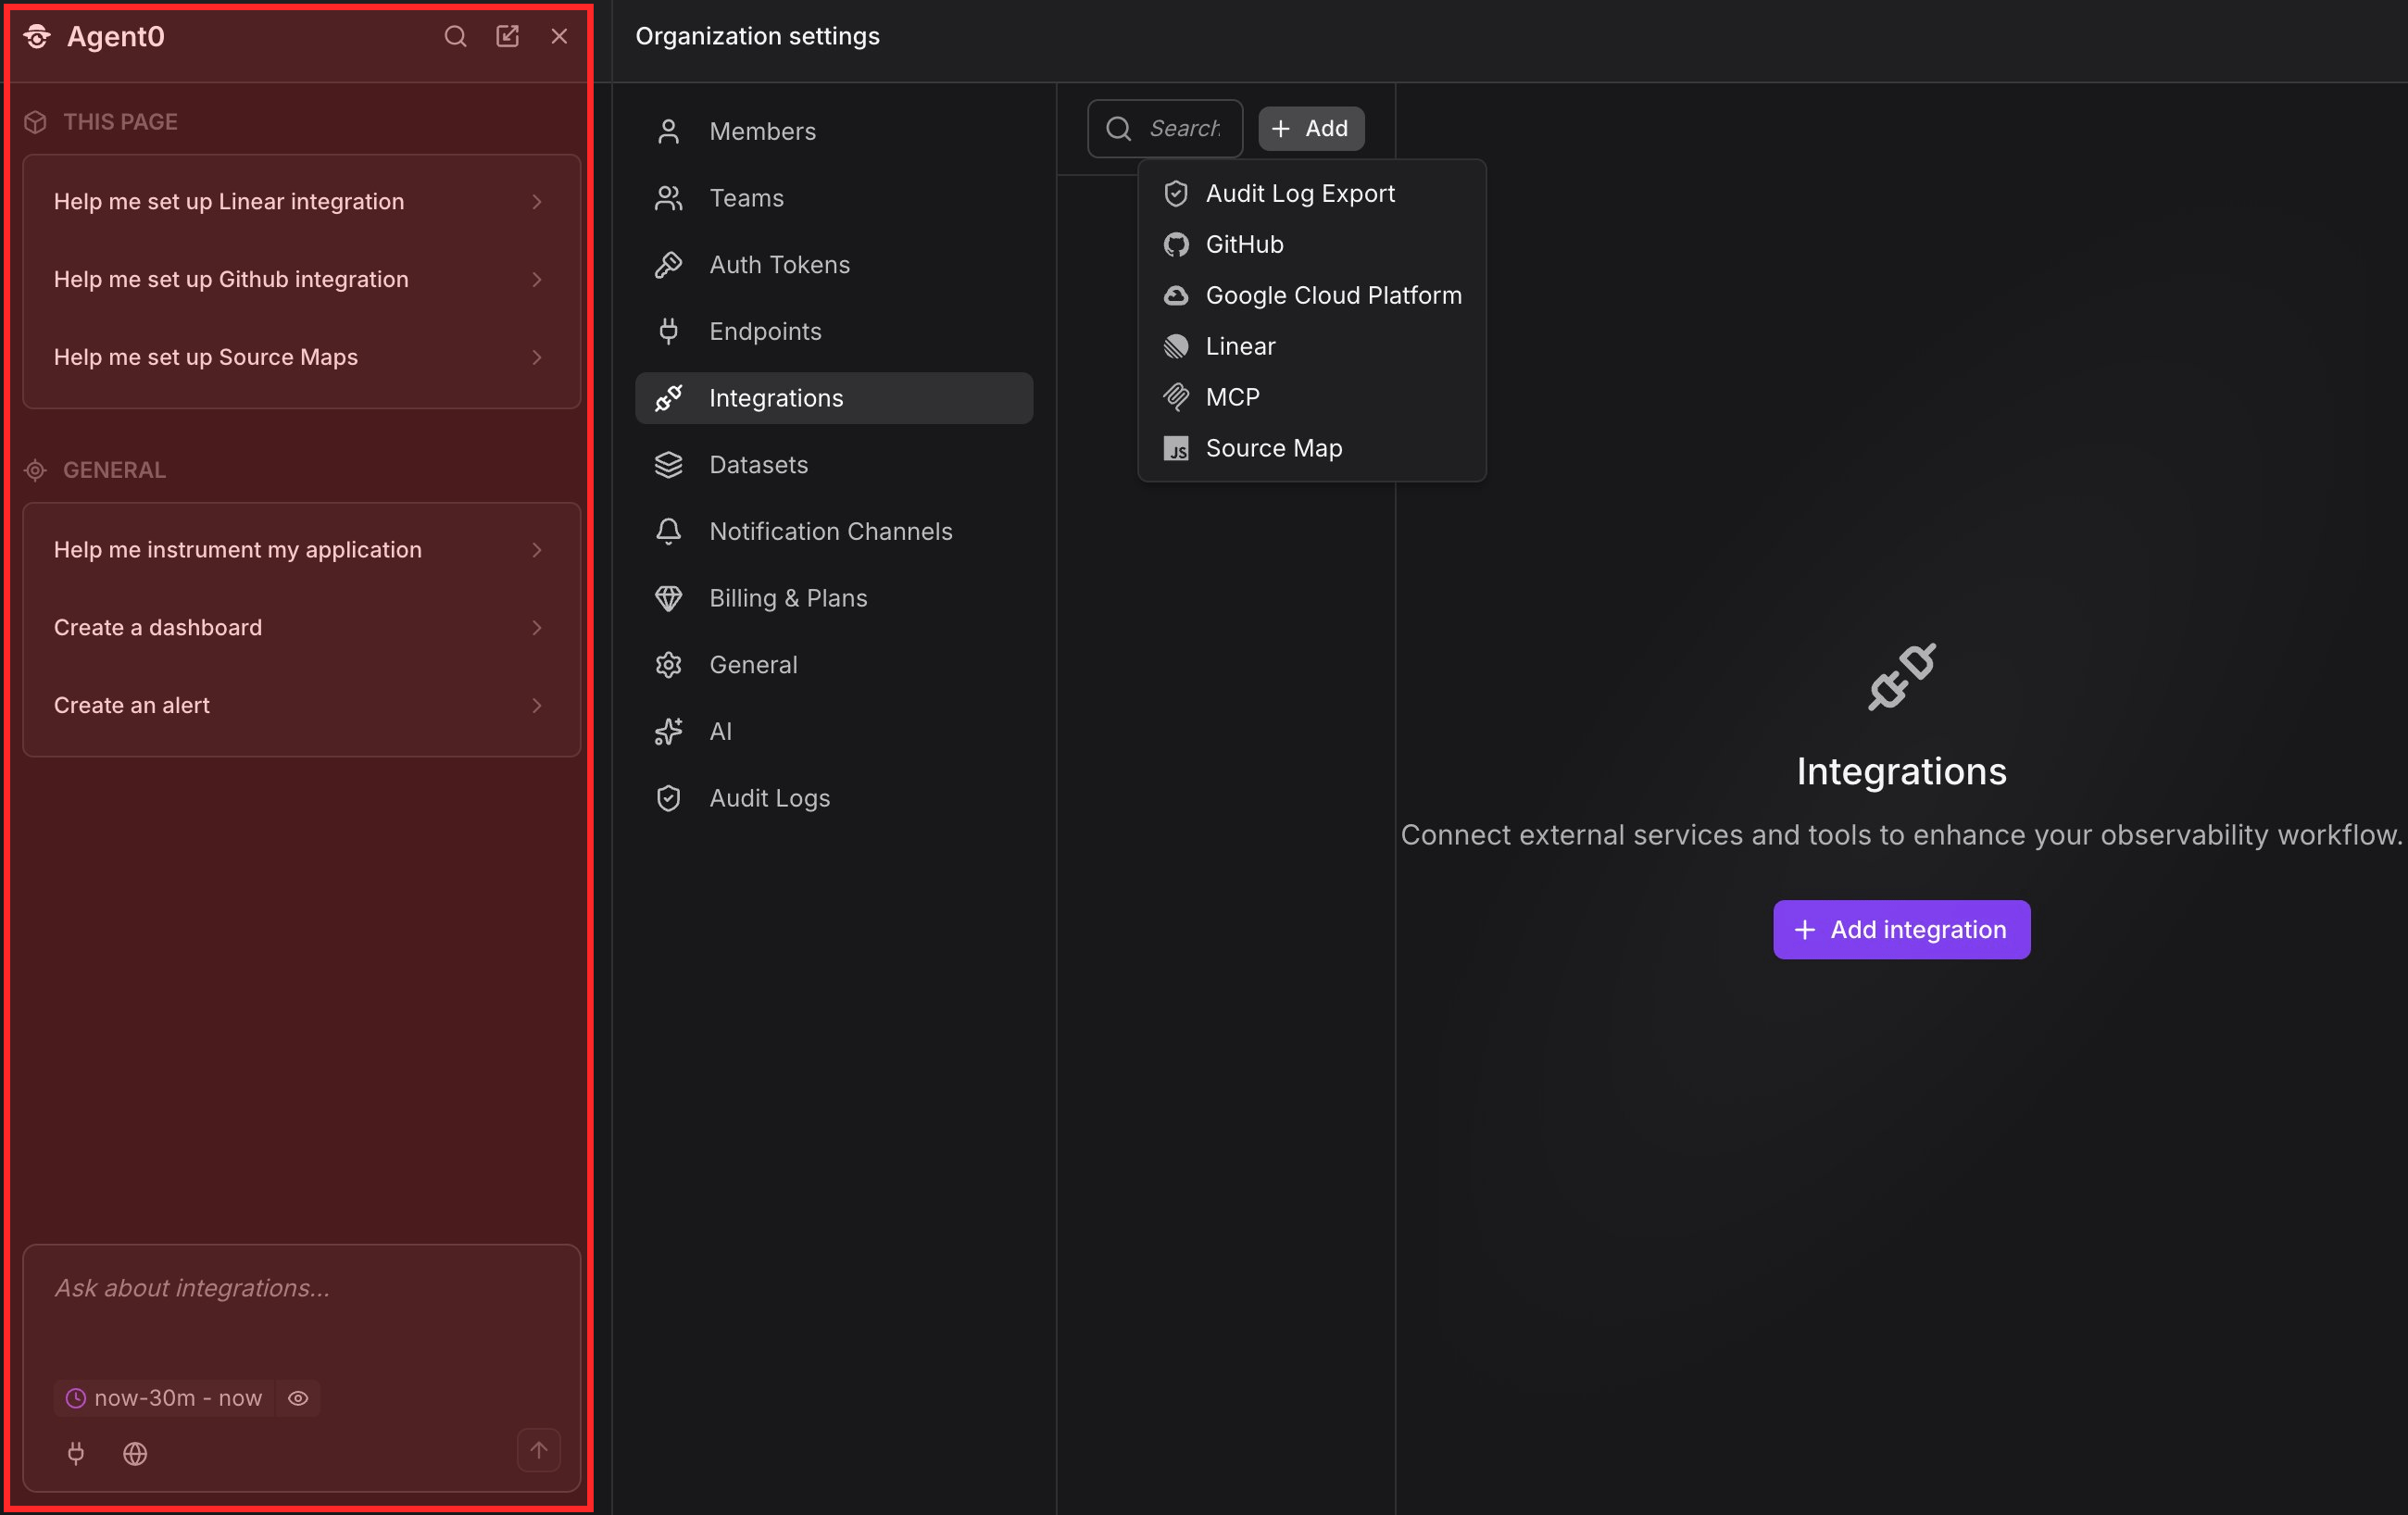Click the search icon in Agent0 header
This screenshot has height=1515, width=2408.
point(455,36)
